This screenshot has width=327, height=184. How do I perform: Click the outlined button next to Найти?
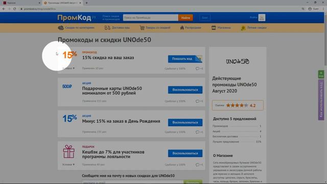(x=205, y=18)
